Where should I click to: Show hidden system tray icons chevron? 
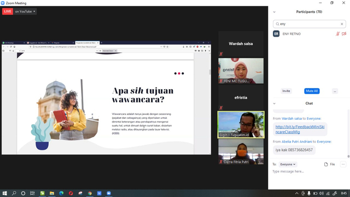[296, 193]
